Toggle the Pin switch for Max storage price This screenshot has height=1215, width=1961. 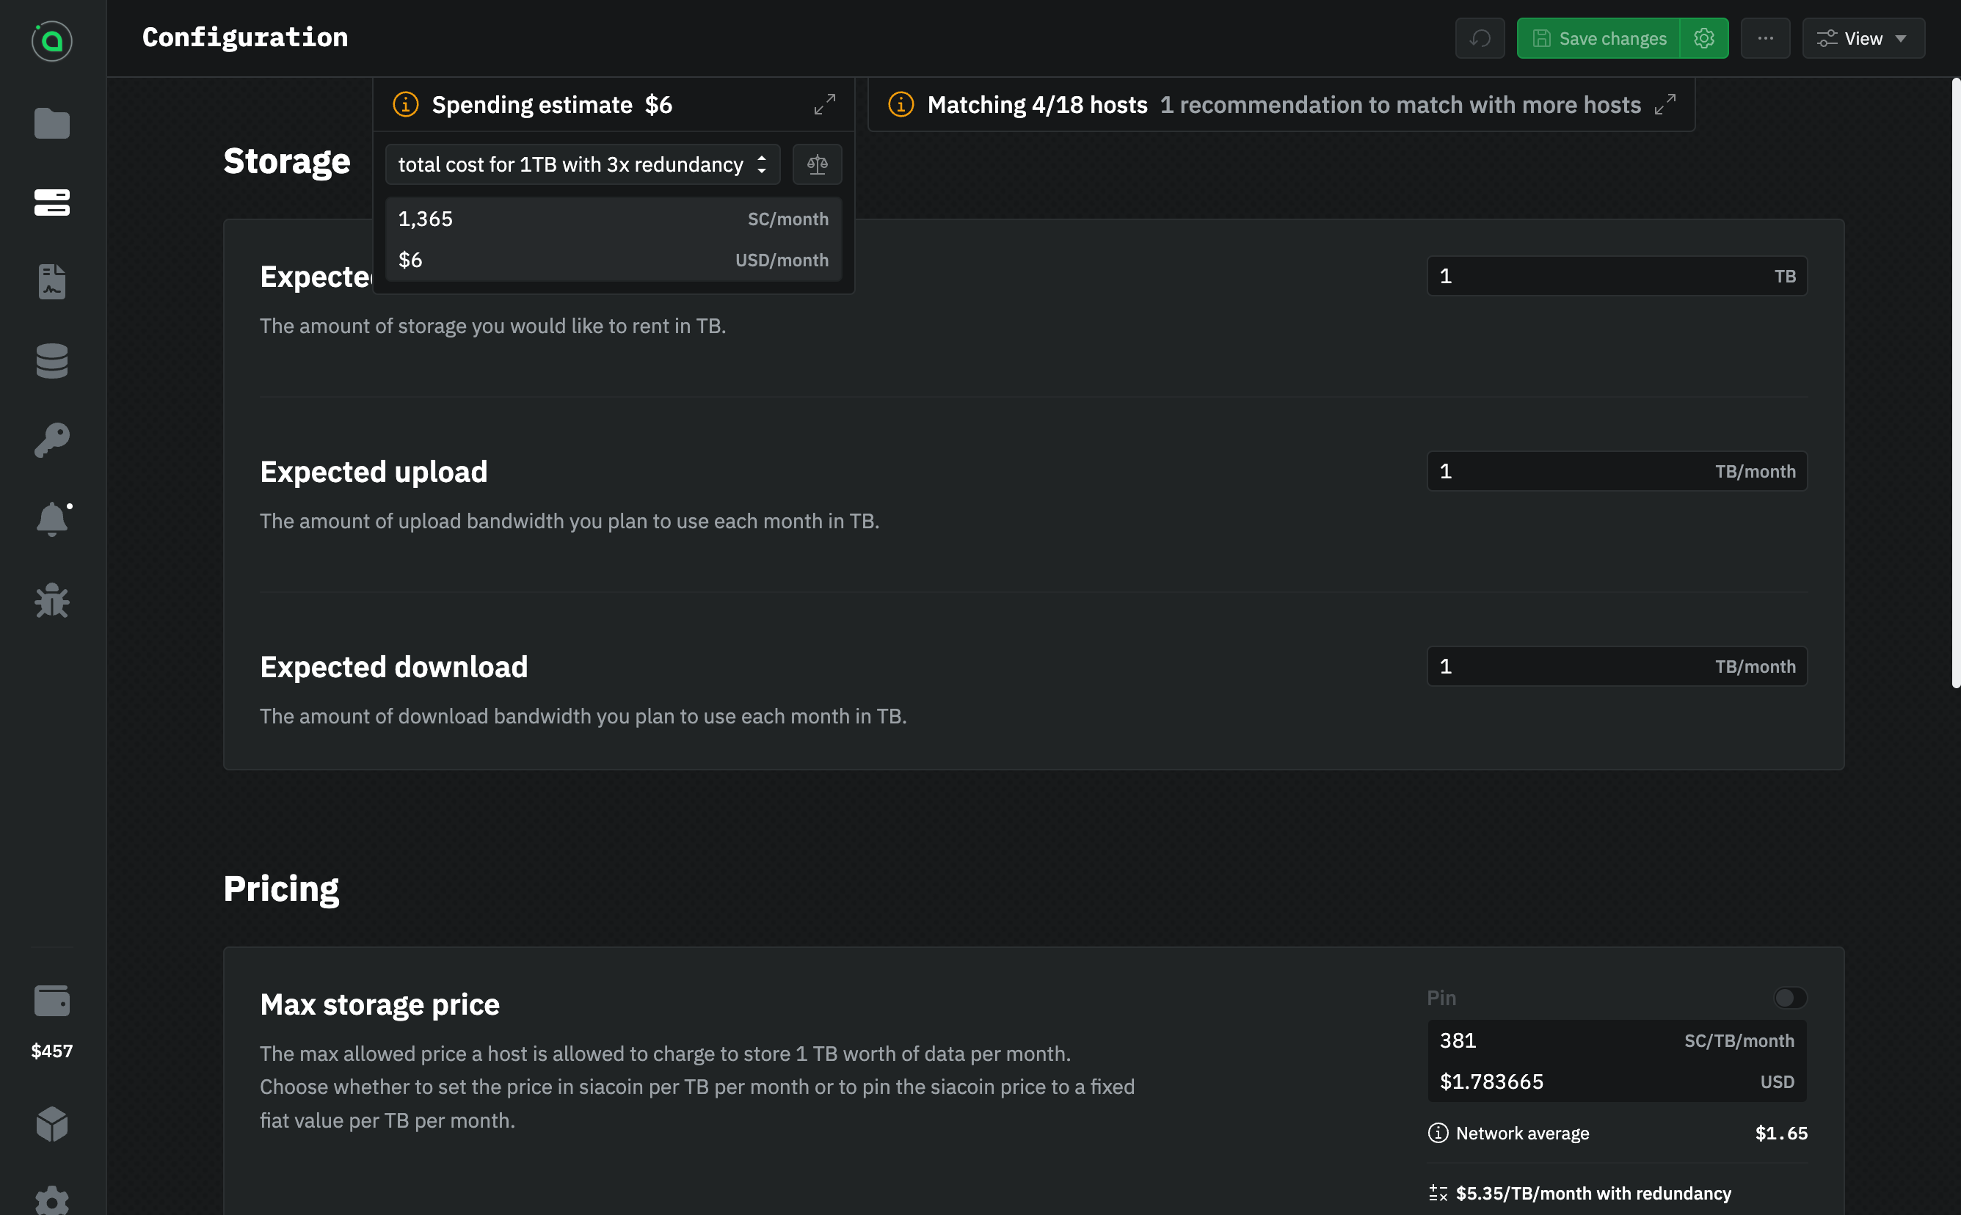1790,997
